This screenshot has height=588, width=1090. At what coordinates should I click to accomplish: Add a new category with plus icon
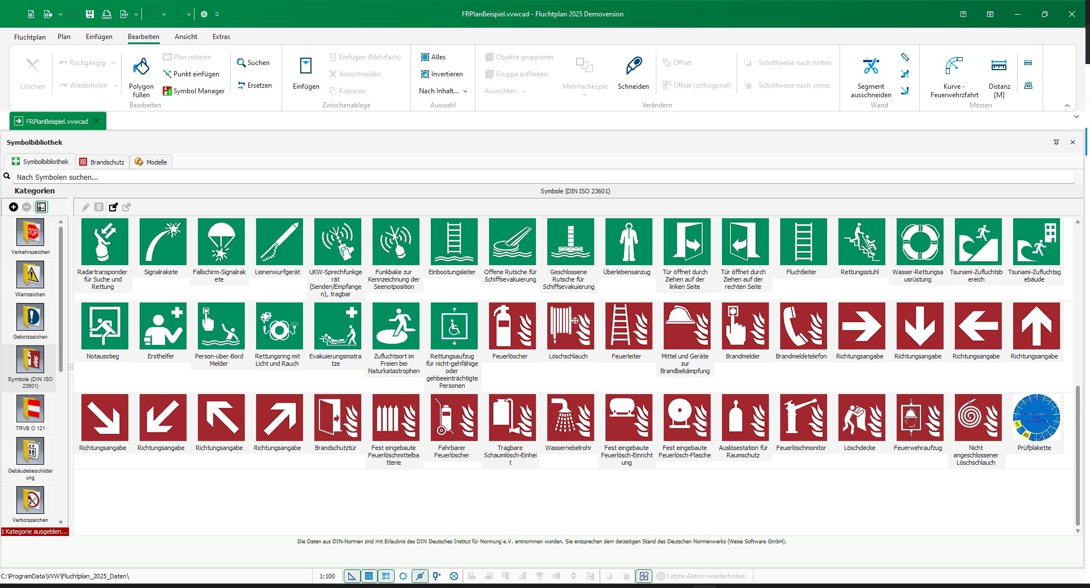pyautogui.click(x=14, y=207)
